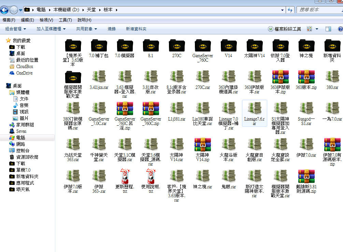This screenshot has width=343, height=252.
Task: Click the change view icon
Action: point(309,29)
